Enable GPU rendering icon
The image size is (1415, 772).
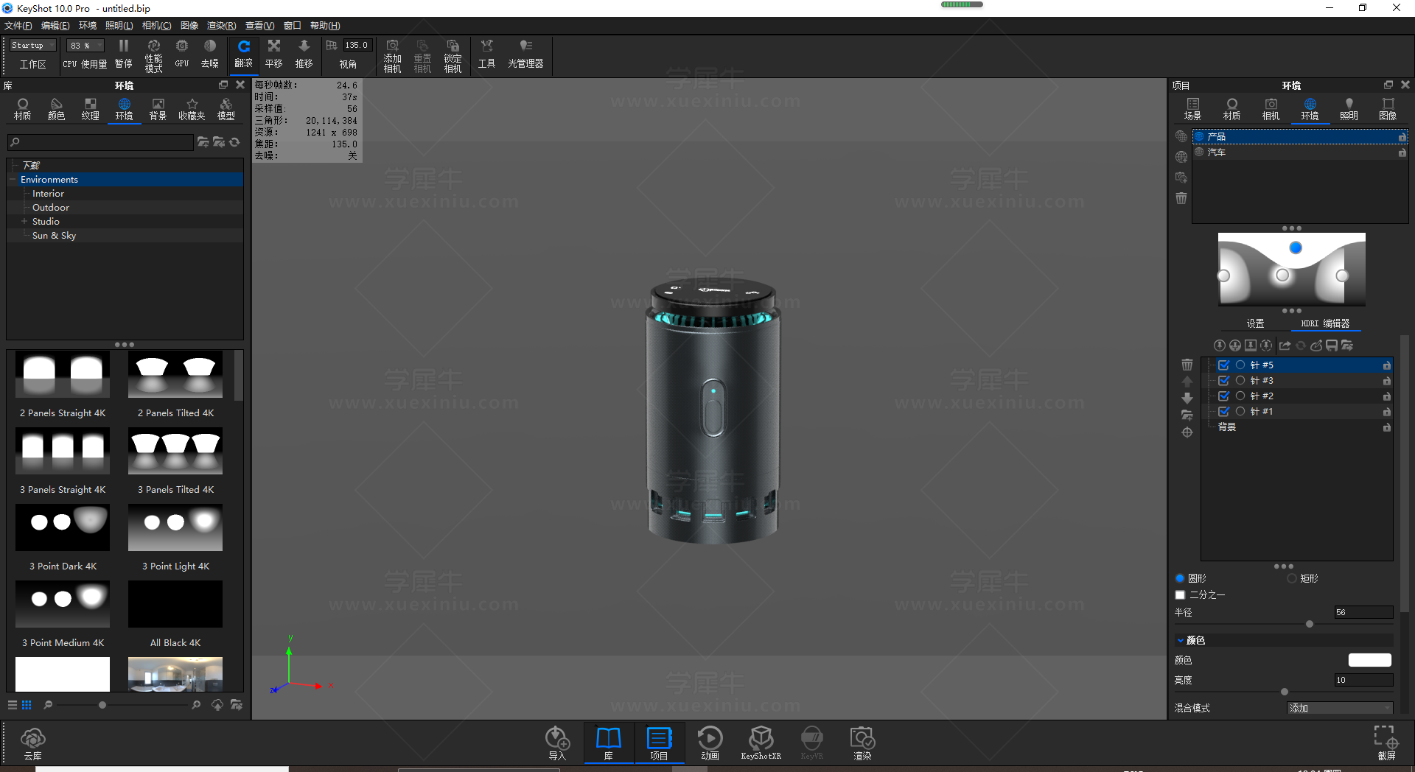[x=182, y=53]
